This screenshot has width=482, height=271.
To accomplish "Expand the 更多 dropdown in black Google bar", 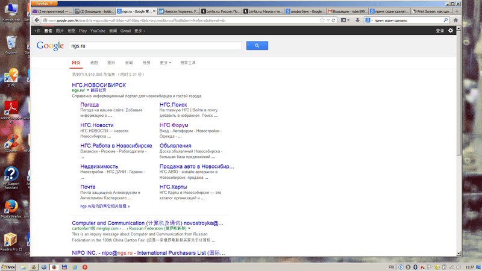I will (140, 31).
